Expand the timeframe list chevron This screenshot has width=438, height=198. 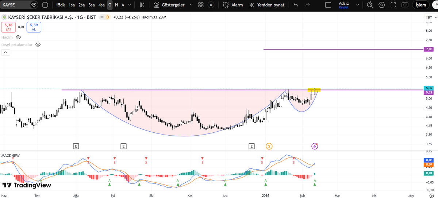130,5
